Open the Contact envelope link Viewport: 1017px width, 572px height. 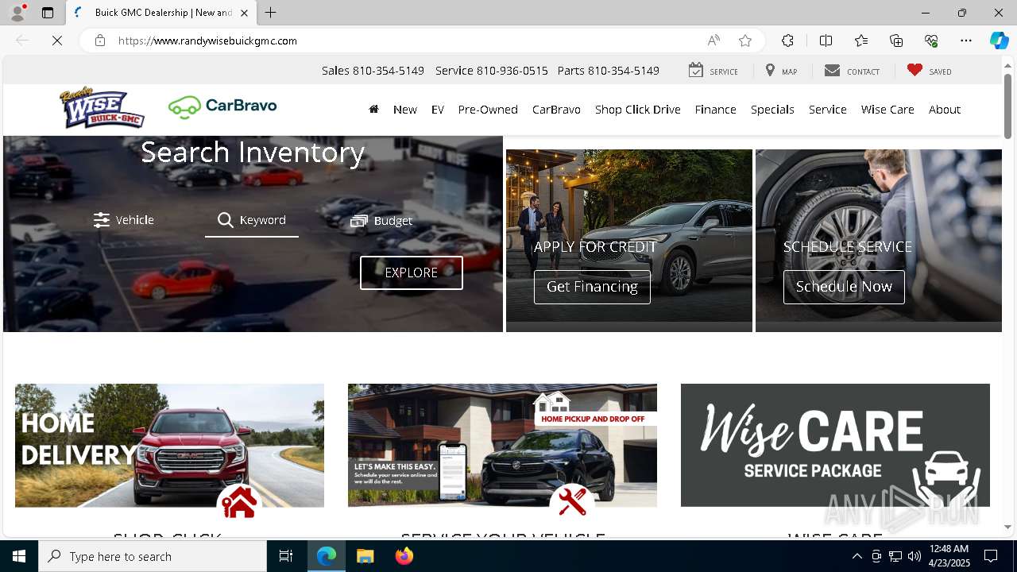852,71
